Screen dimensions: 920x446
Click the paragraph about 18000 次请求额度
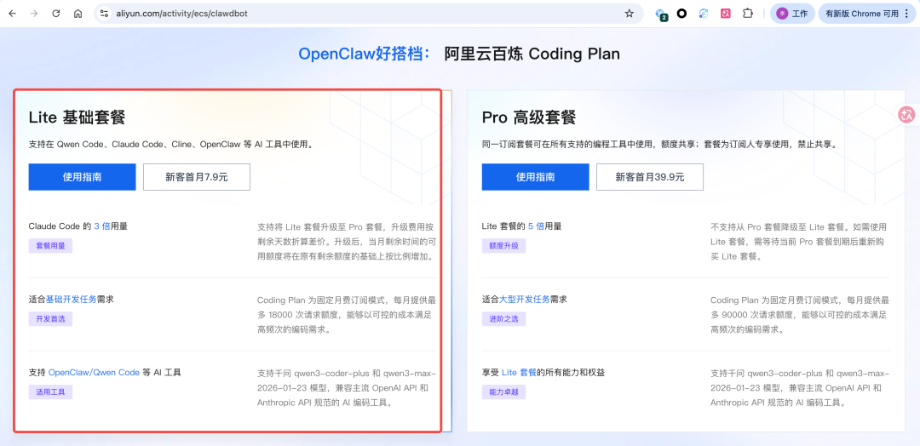[346, 315]
